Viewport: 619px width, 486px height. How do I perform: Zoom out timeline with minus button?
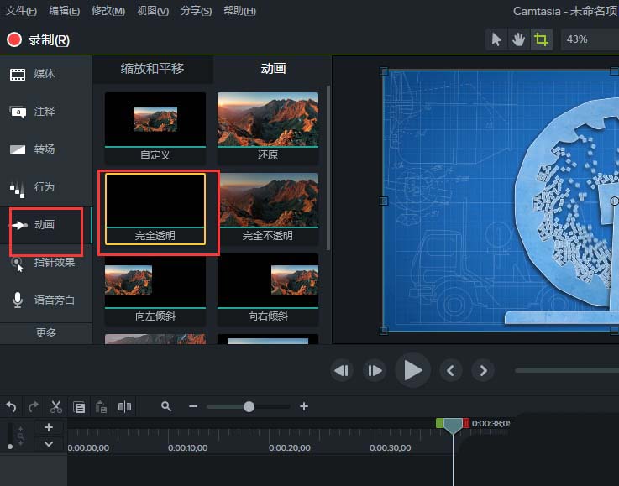click(x=193, y=406)
